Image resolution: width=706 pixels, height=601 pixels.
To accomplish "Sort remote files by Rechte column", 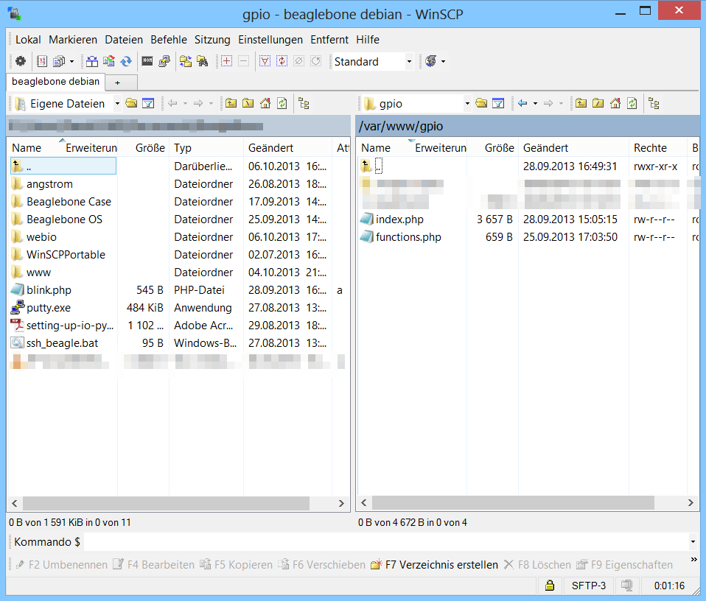I will [658, 147].
